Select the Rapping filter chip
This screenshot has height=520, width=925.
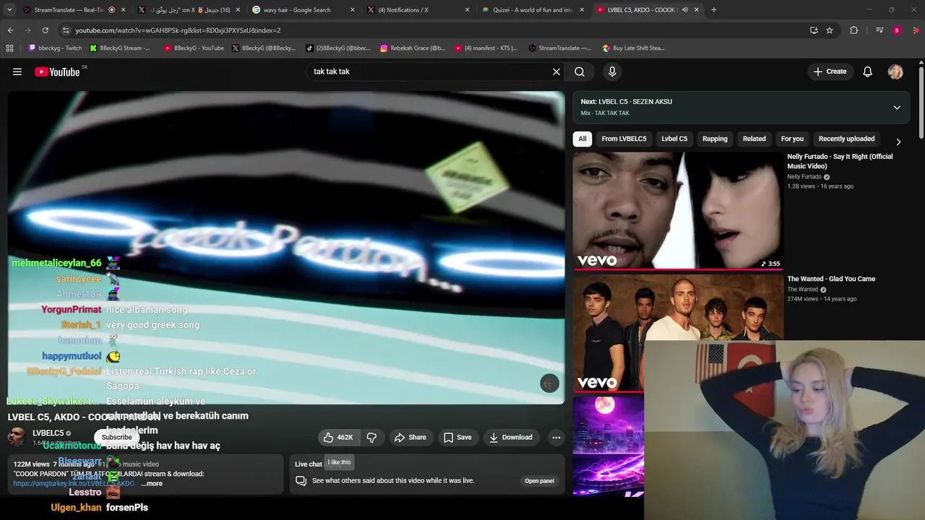(x=715, y=139)
